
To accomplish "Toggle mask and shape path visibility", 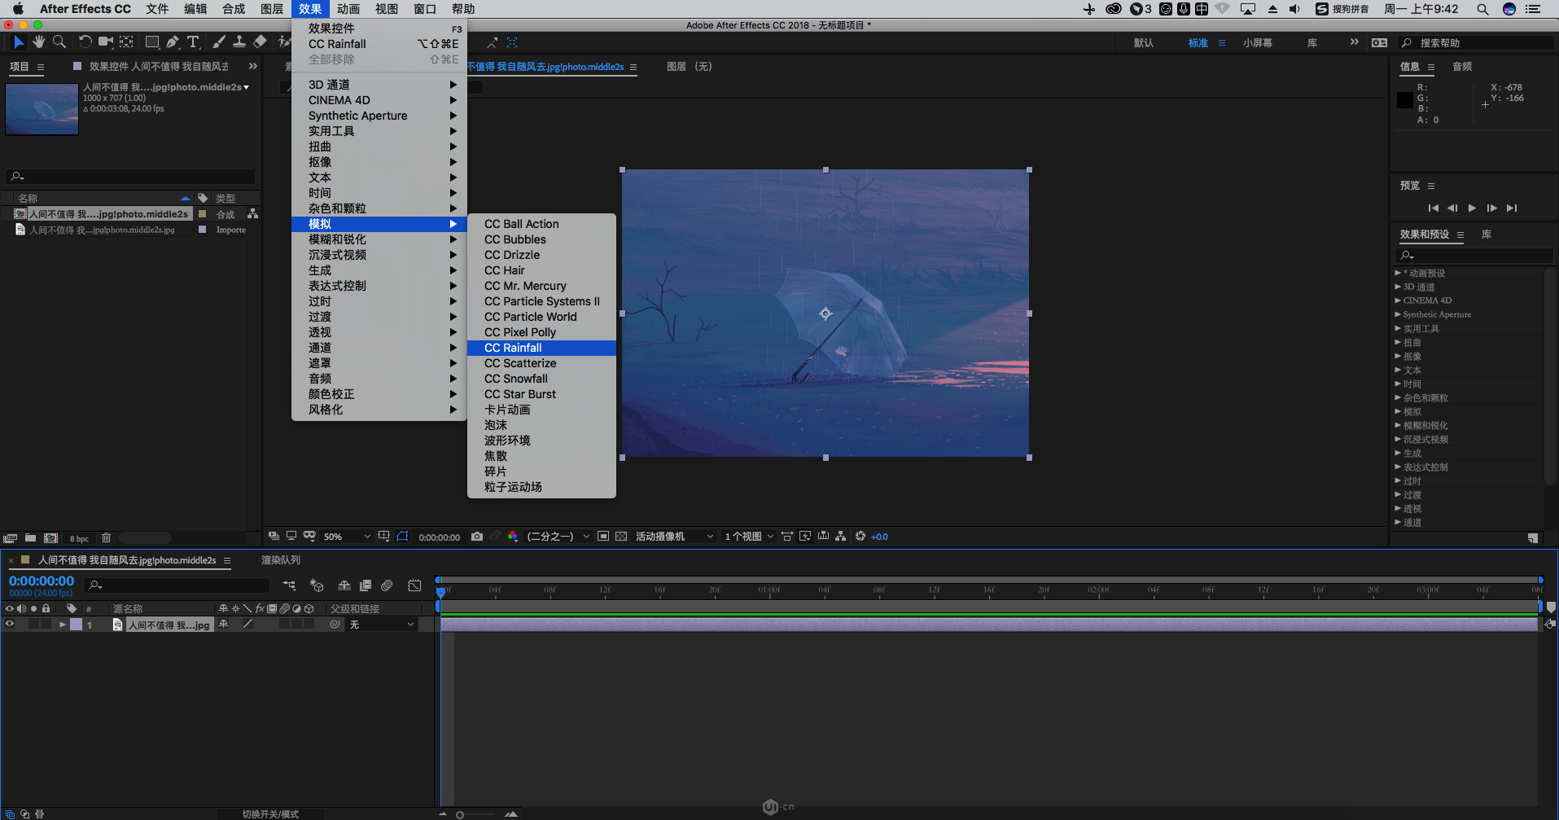I will coord(402,537).
